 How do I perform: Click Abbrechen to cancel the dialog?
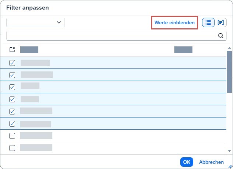point(211,162)
